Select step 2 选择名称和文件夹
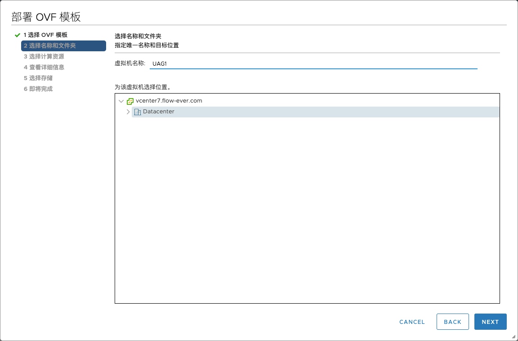 tap(63, 46)
